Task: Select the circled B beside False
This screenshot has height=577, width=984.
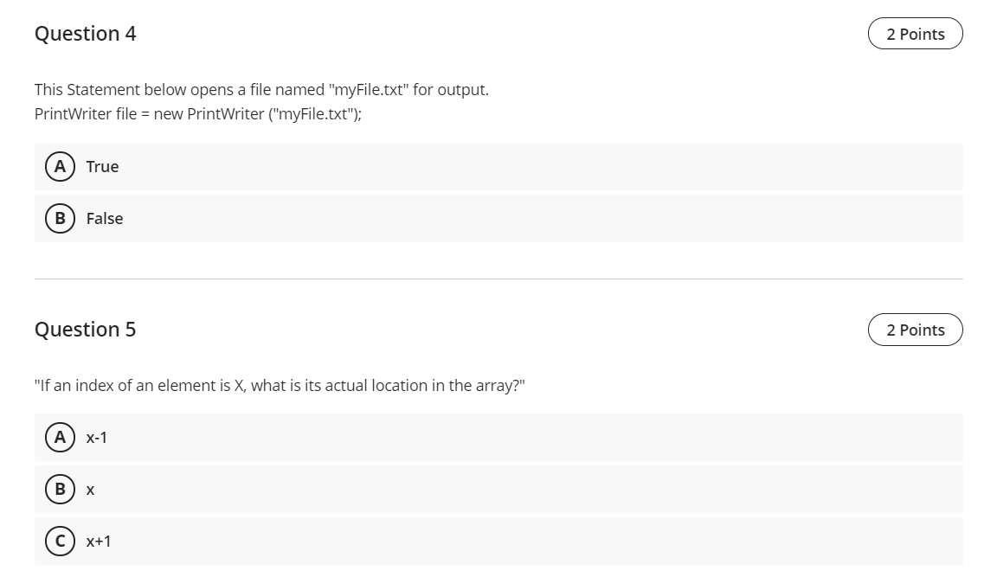Action: coord(61,218)
